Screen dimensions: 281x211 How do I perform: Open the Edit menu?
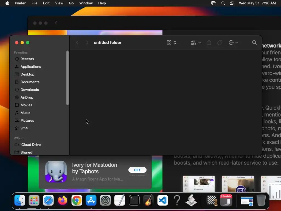tap(46, 3)
